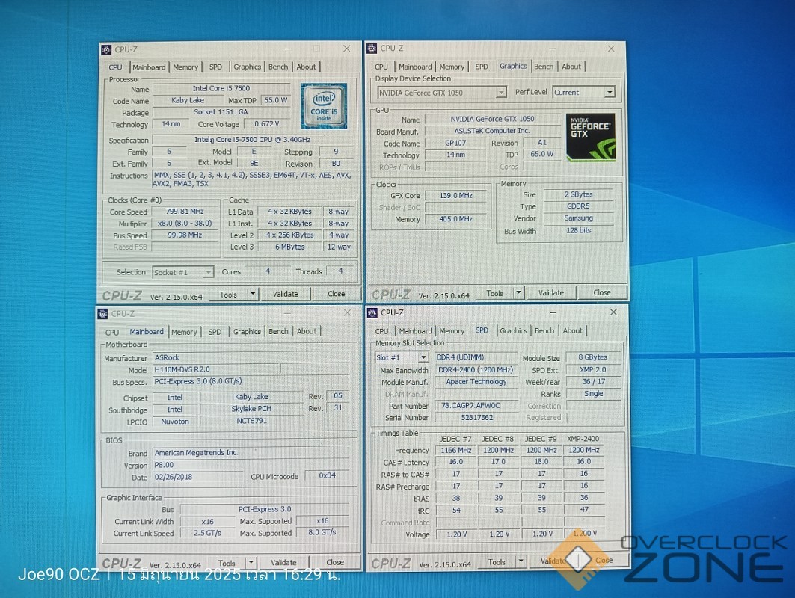This screenshot has width=795, height=598.
Task: Click Package value Socket 1151 LGA
Action: pyautogui.click(x=221, y=112)
